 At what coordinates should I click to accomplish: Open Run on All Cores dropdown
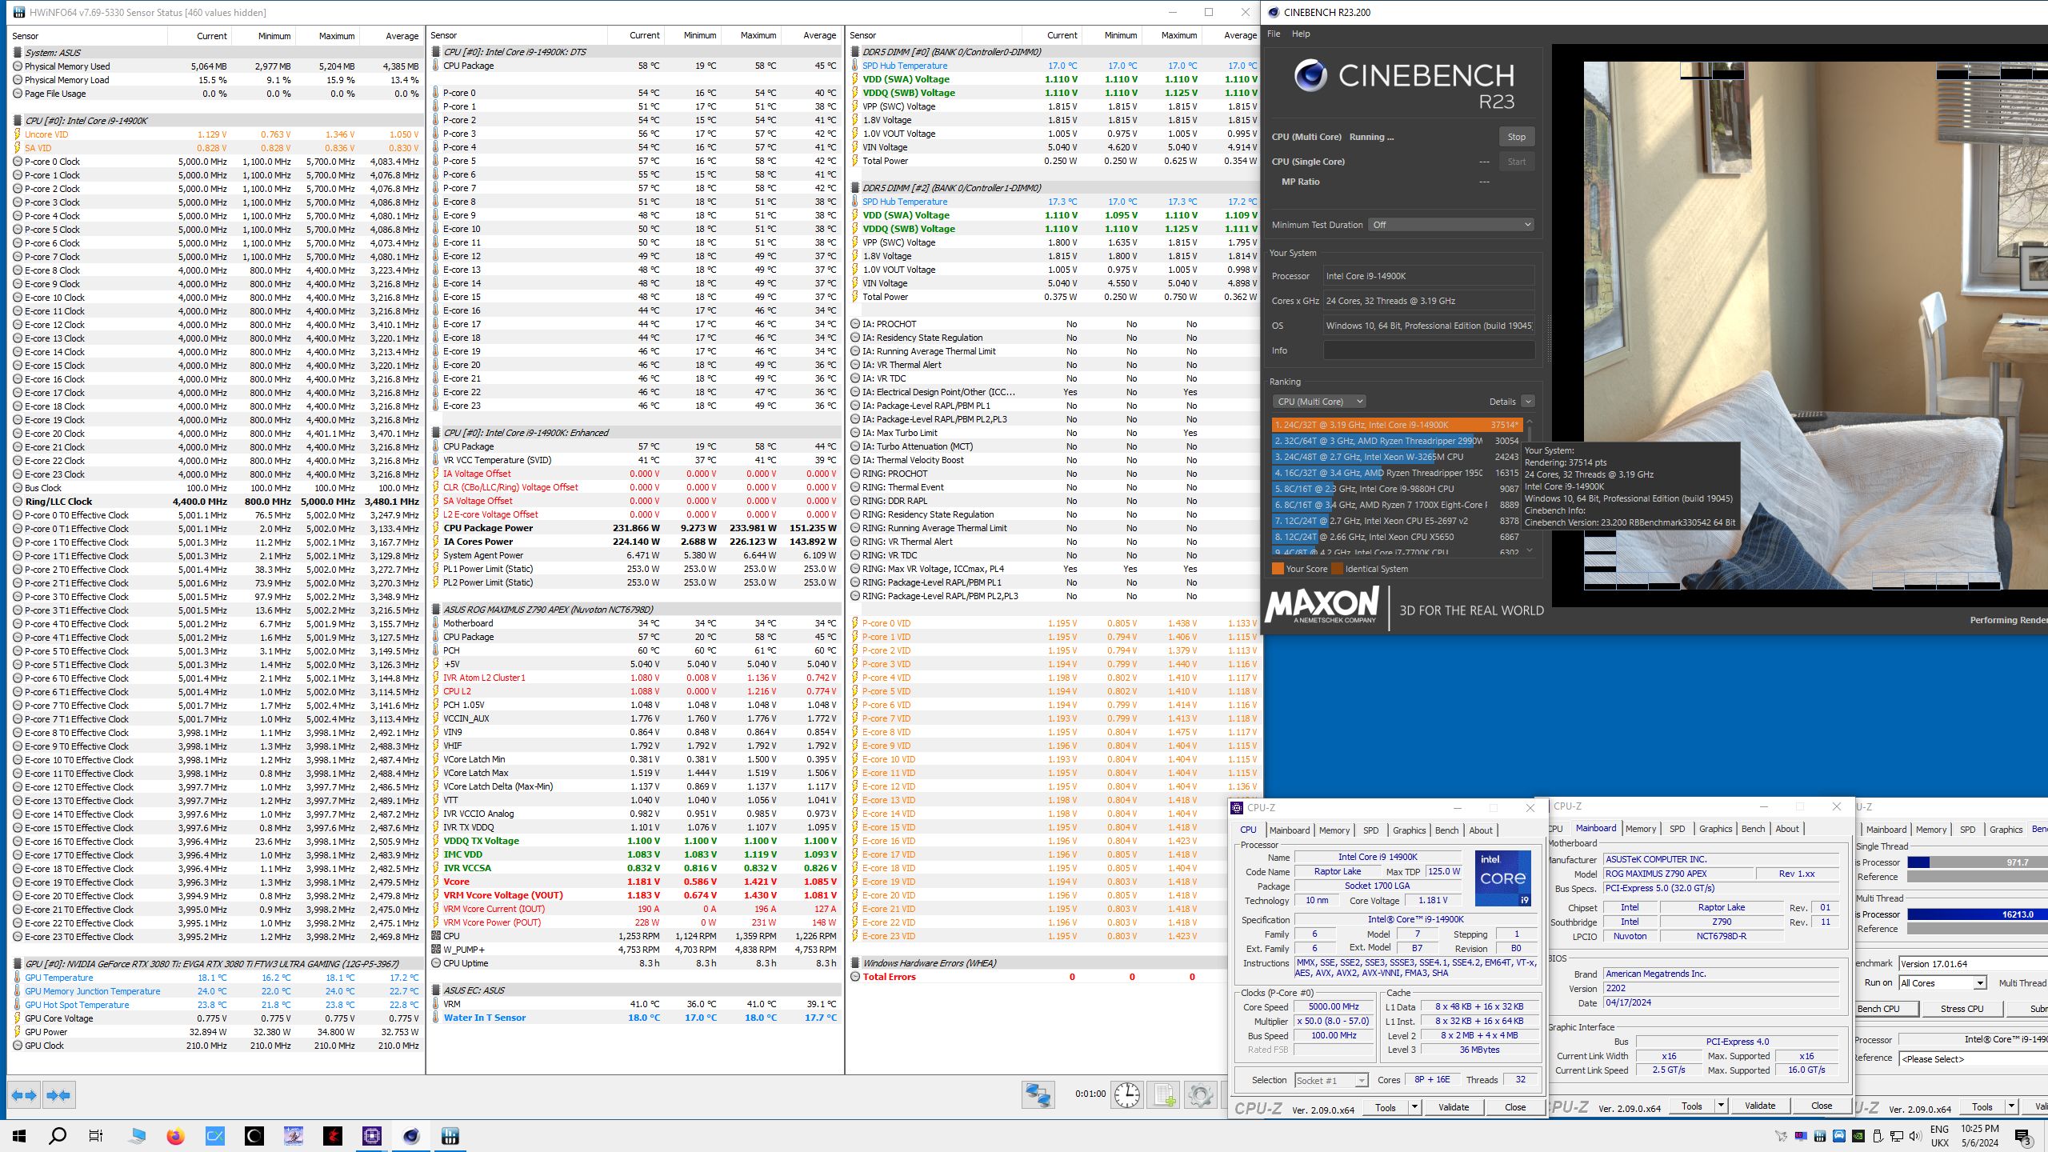click(1942, 983)
